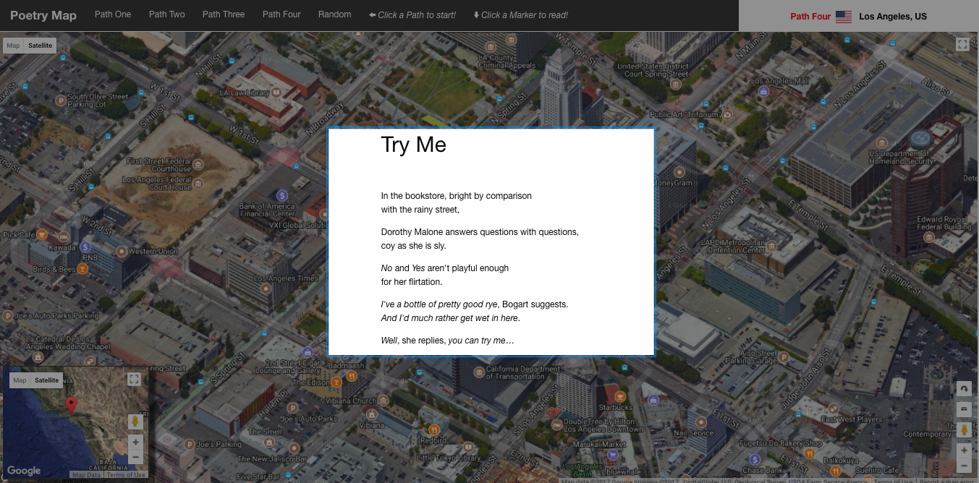Switch the main map to Map view
The height and width of the screenshot is (483, 979).
(x=12, y=45)
